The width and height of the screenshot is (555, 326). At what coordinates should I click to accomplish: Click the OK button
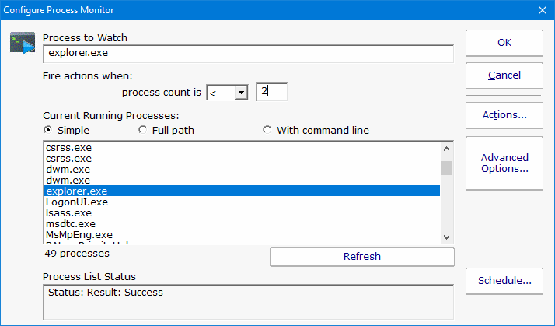tap(504, 43)
